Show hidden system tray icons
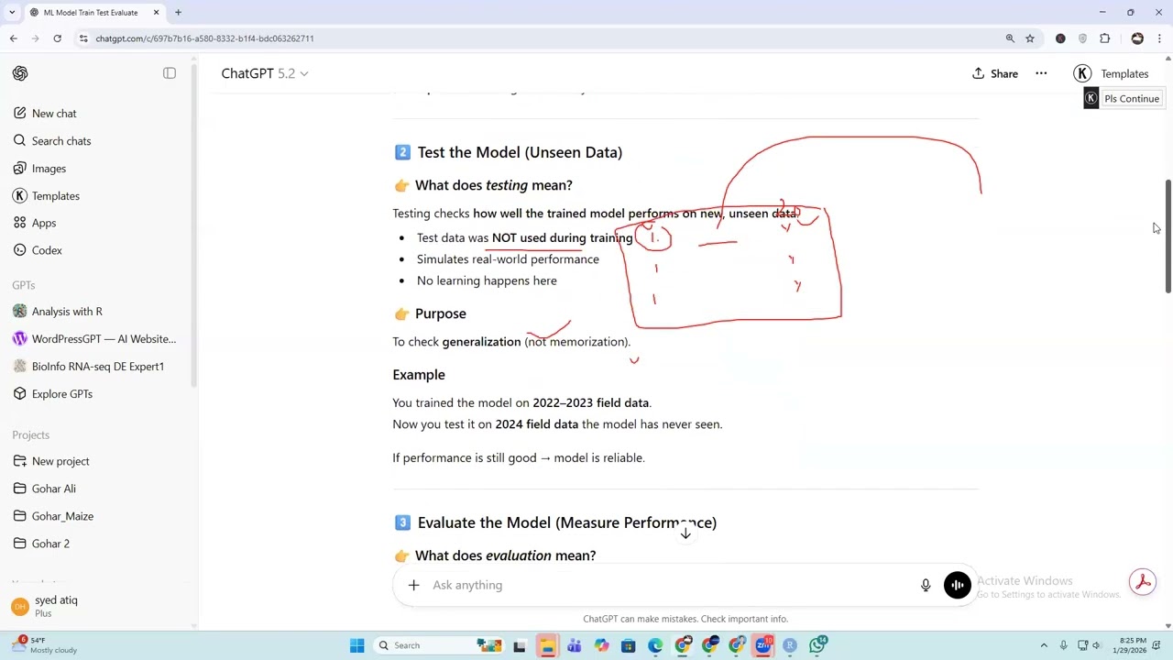Viewport: 1173px width, 660px height. click(x=1044, y=645)
